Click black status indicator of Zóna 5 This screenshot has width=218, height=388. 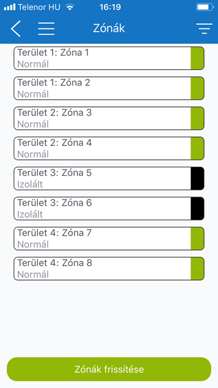pos(197,178)
